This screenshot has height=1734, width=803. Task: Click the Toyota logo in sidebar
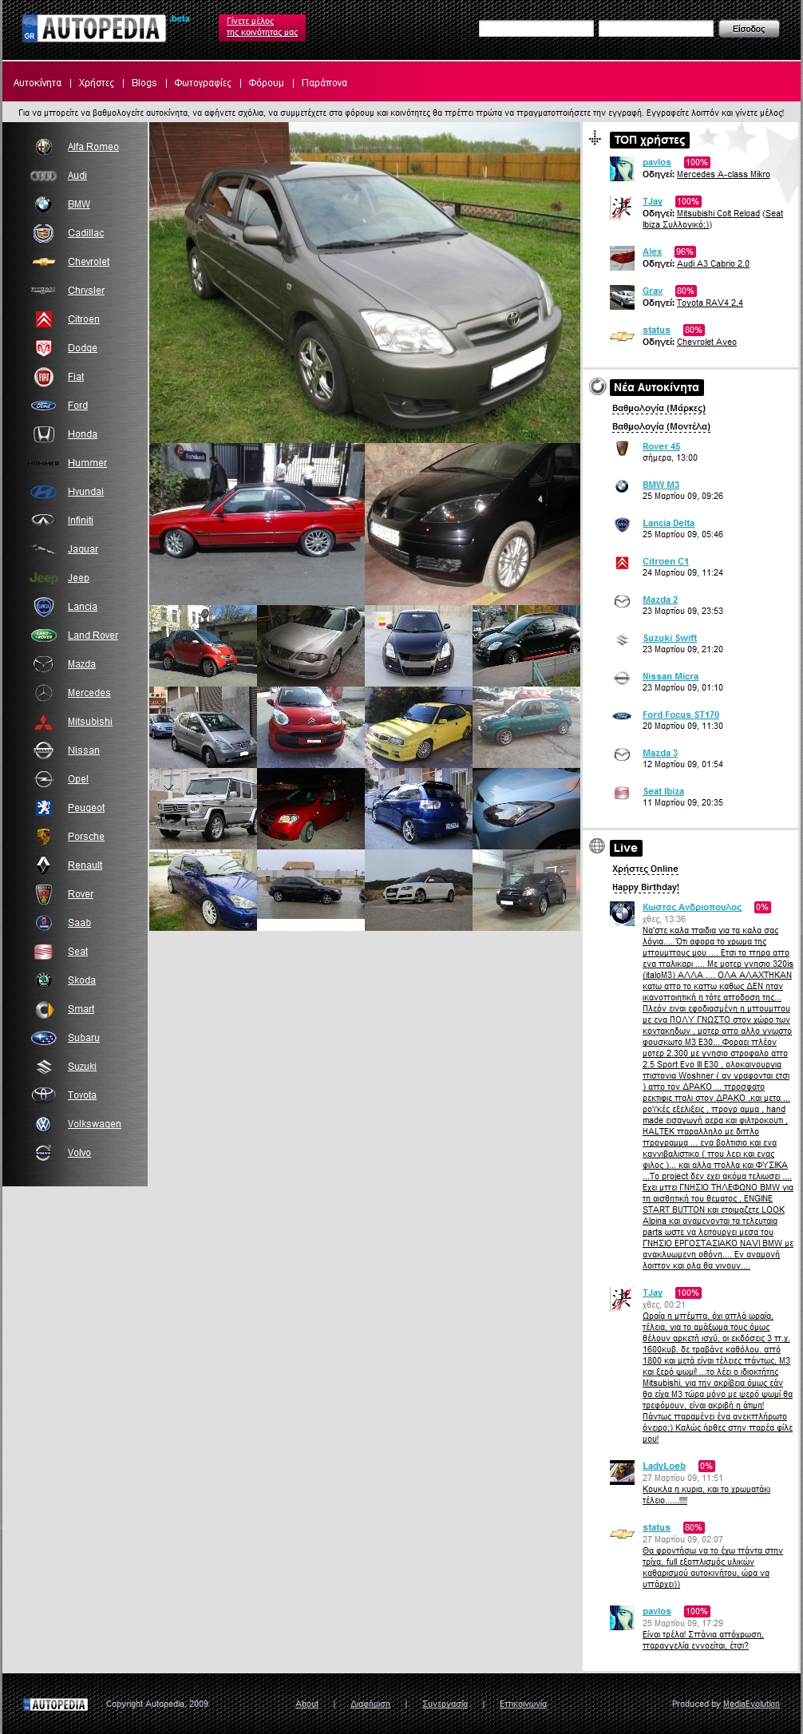coord(43,1095)
